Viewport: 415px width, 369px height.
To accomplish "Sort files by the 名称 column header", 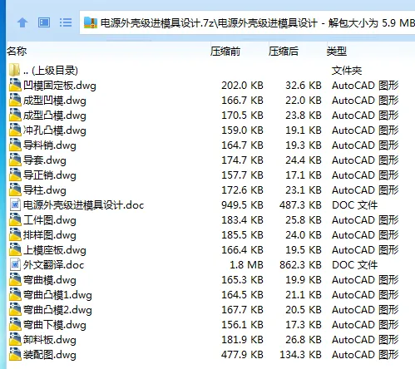I will click(x=17, y=52).
